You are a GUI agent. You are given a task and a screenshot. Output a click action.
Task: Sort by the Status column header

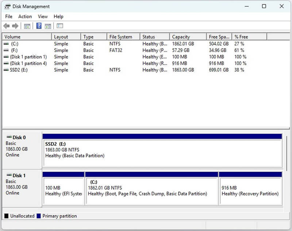155,36
